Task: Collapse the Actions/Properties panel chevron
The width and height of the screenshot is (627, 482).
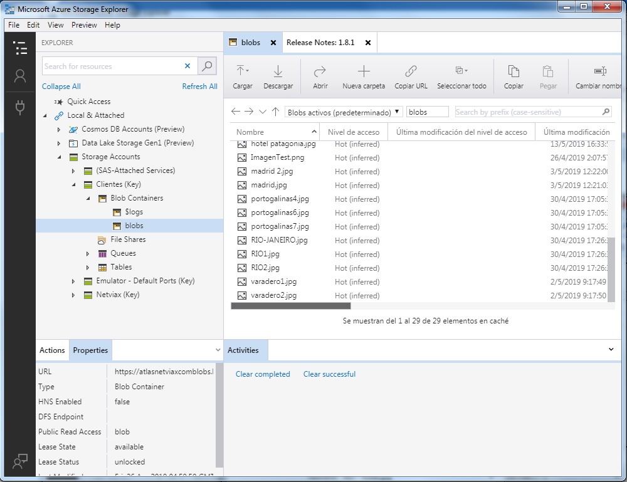Action: (x=218, y=350)
